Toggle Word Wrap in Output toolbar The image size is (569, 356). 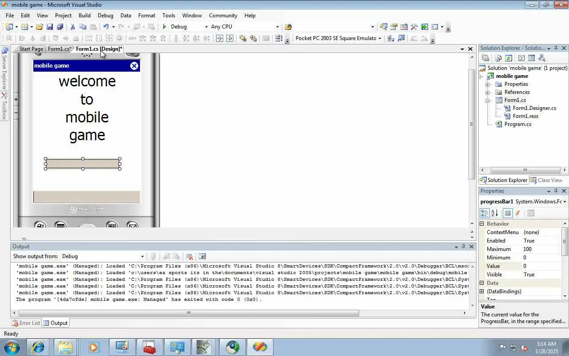pyautogui.click(x=202, y=256)
